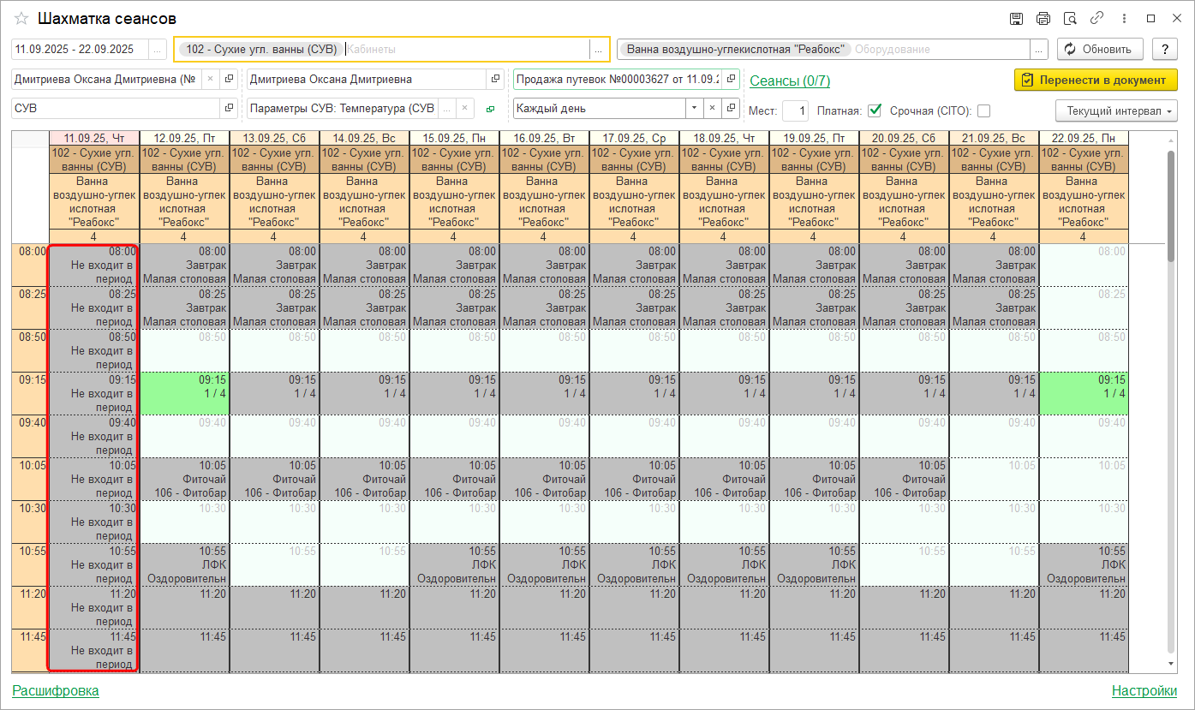Copy link via the chain icon
1195x710 pixels.
click(1096, 19)
